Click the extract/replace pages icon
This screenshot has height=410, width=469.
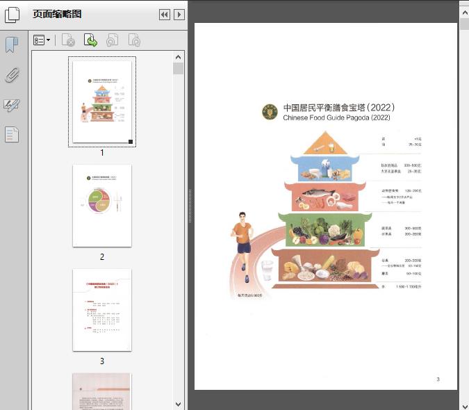pos(90,41)
